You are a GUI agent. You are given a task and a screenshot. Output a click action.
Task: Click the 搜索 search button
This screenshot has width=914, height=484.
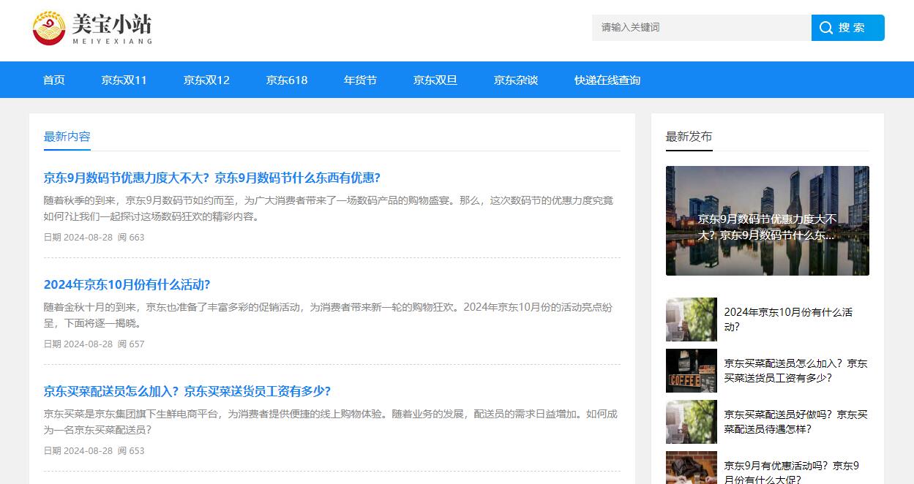pos(847,28)
